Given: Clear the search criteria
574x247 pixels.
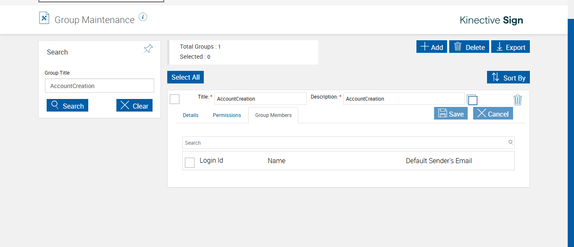Looking at the screenshot, I should (x=134, y=106).
